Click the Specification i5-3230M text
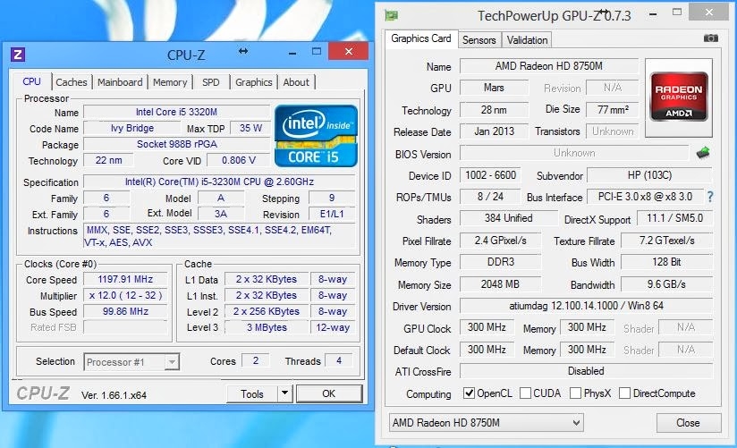Image resolution: width=737 pixels, height=448 pixels. pyautogui.click(x=219, y=182)
